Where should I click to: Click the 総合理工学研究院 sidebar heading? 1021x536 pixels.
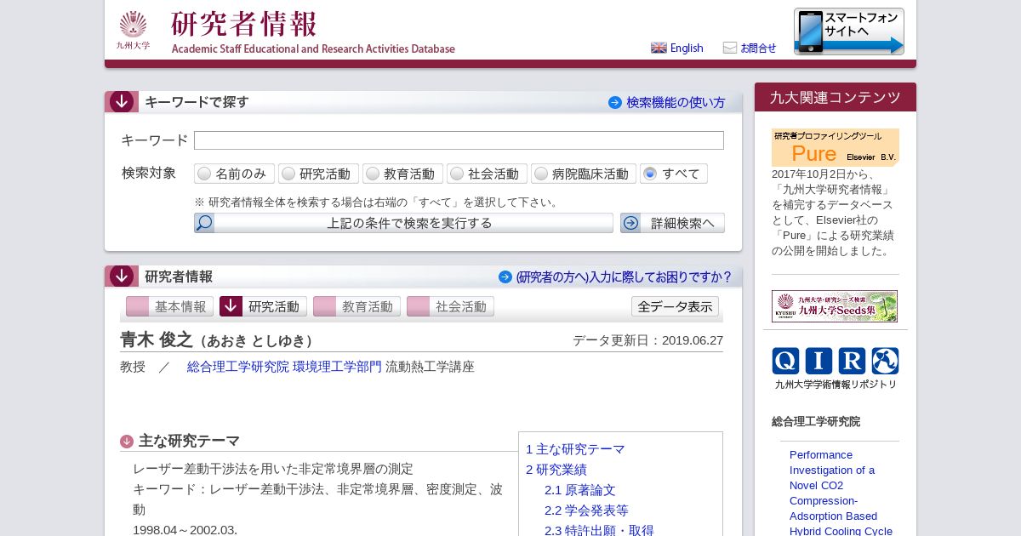(x=816, y=421)
